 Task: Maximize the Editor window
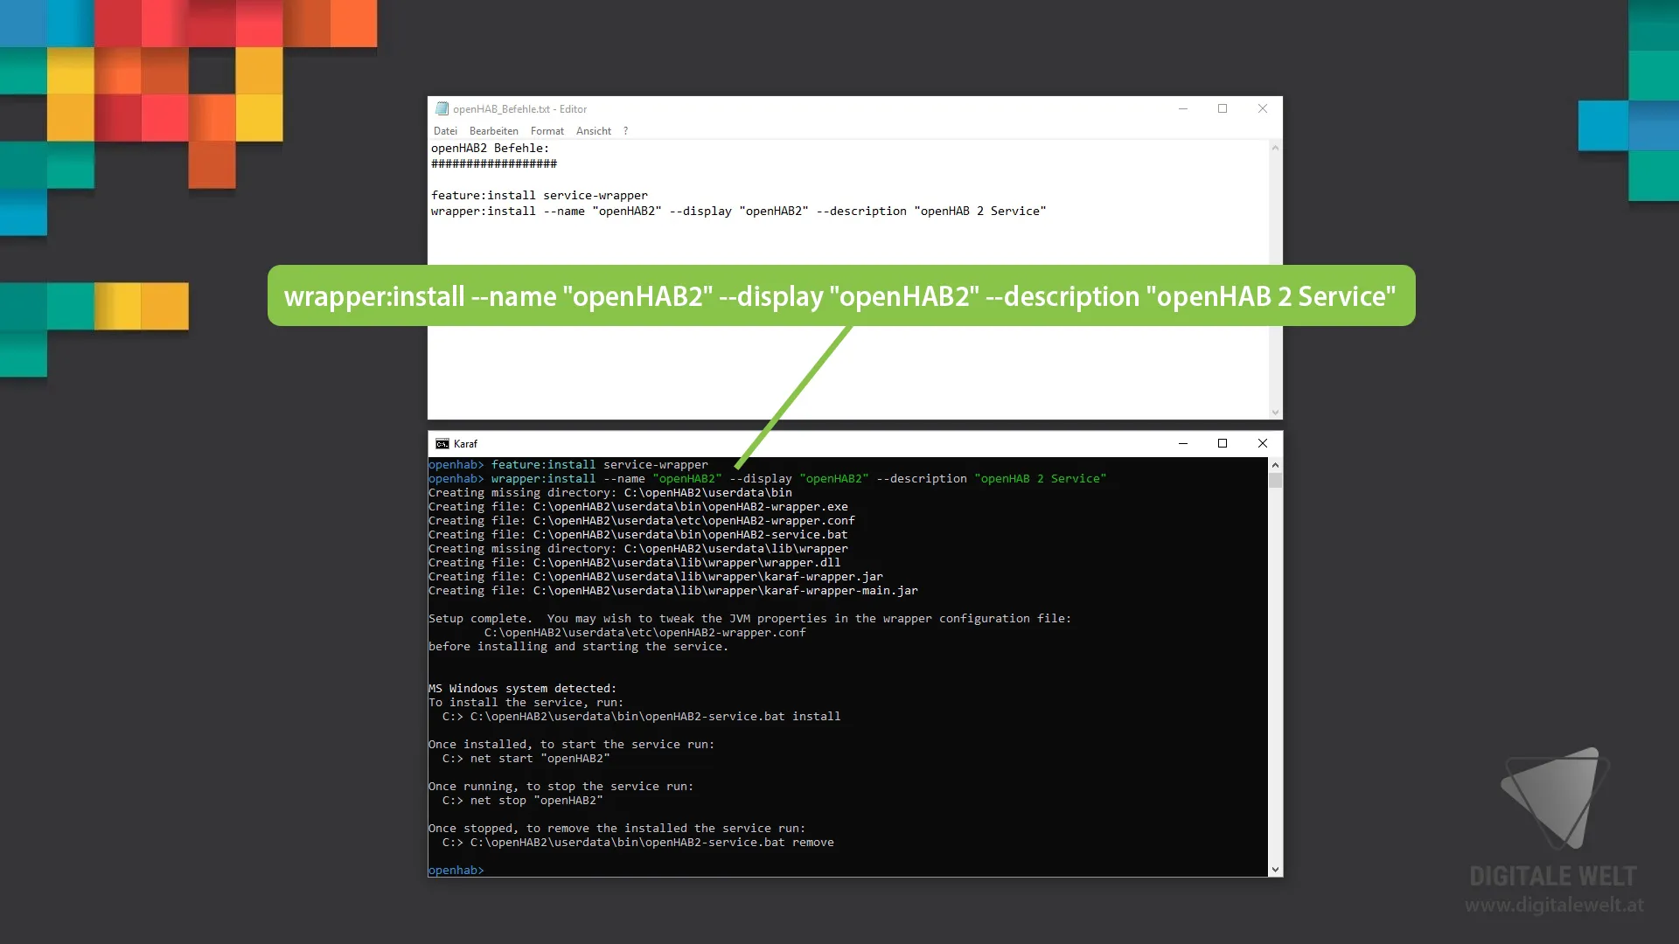click(1223, 109)
